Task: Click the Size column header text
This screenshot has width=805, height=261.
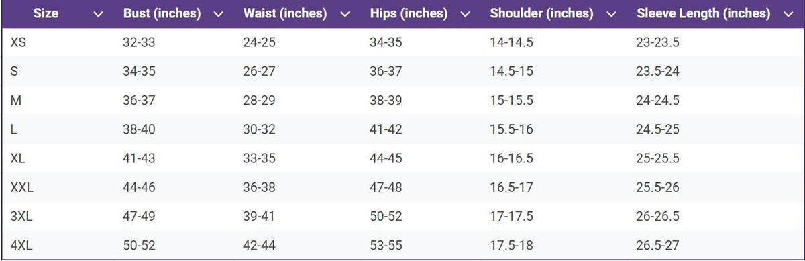Action: tap(46, 13)
